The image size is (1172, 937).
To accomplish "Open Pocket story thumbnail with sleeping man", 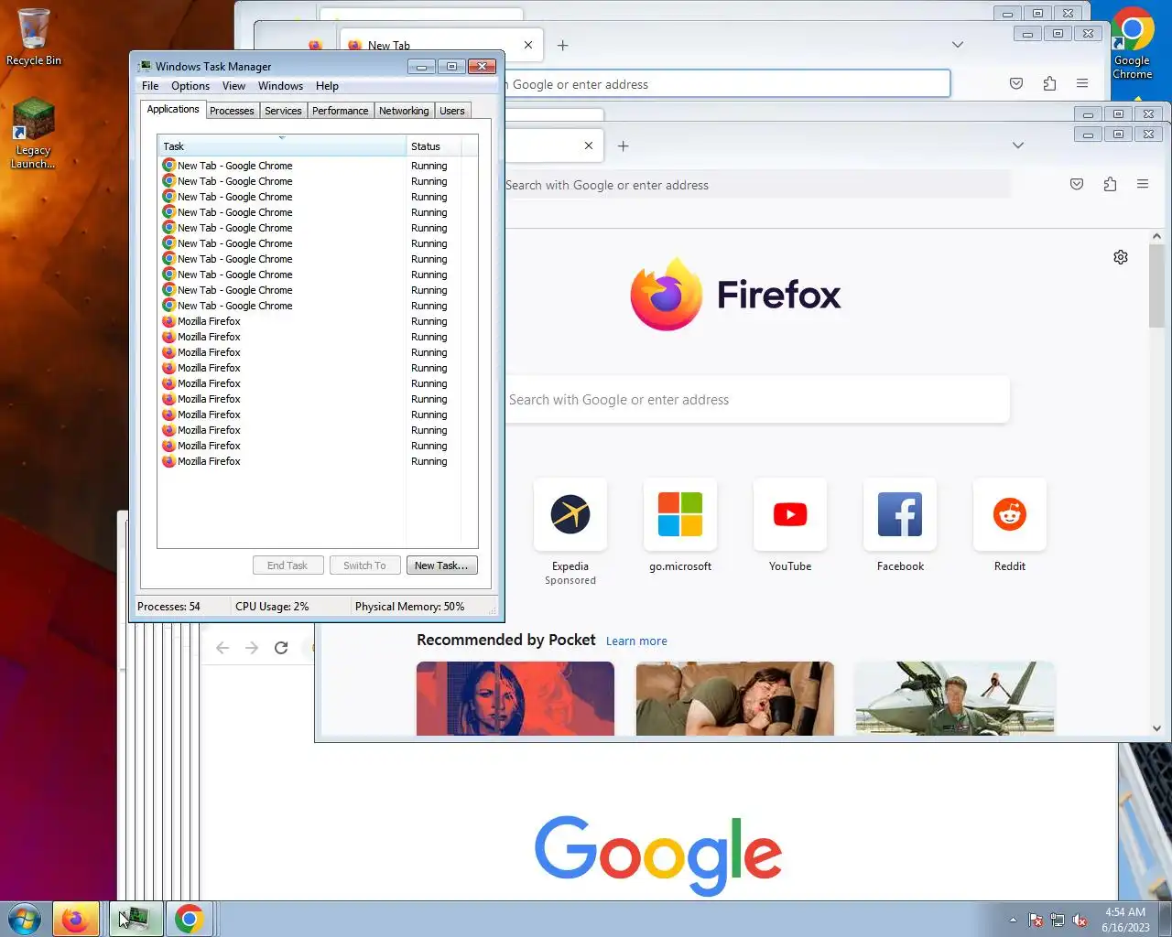I will click(735, 698).
